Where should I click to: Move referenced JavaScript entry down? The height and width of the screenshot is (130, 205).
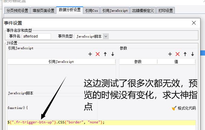click(113, 54)
